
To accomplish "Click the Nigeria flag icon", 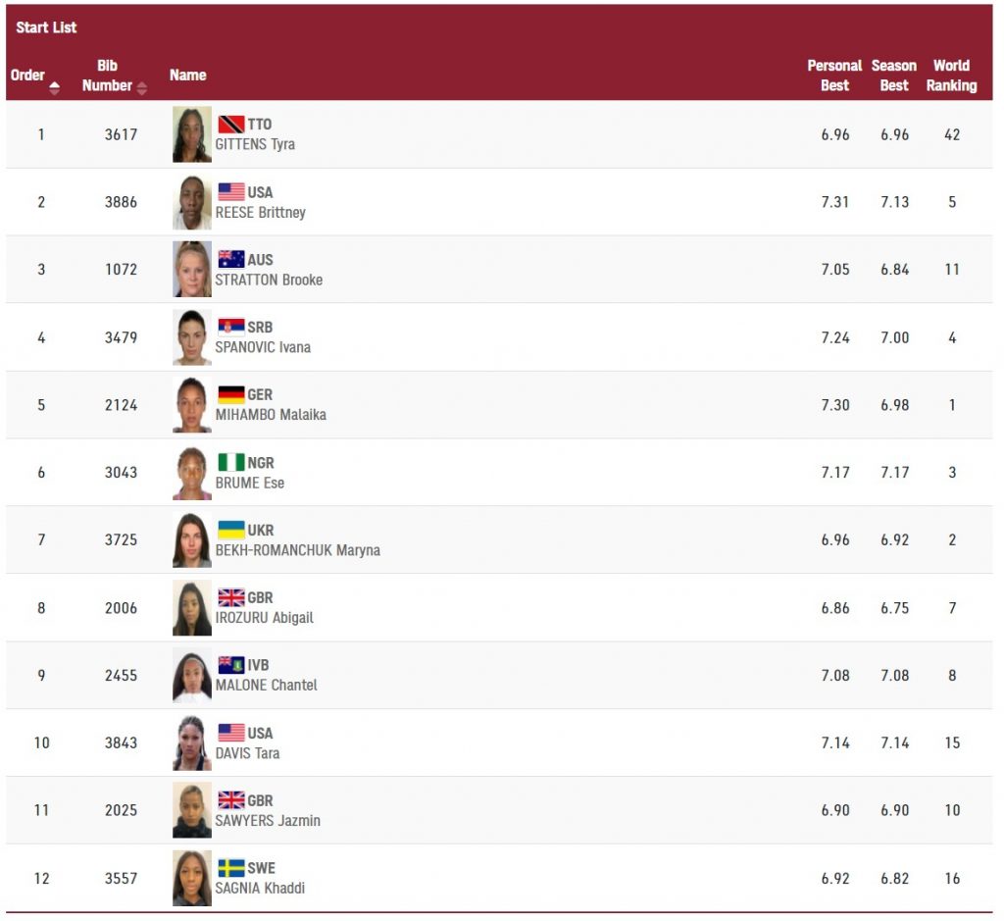I will (231, 463).
